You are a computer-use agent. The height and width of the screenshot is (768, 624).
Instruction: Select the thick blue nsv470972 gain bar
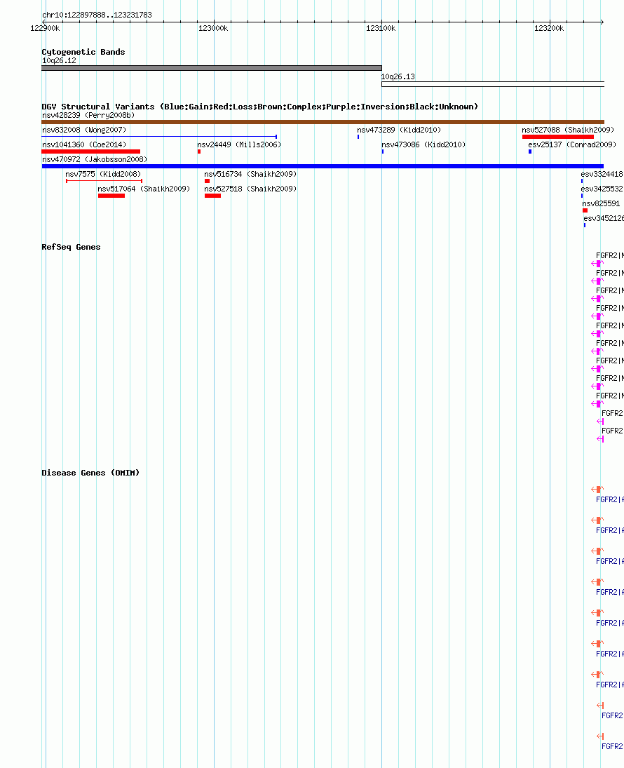(x=323, y=166)
